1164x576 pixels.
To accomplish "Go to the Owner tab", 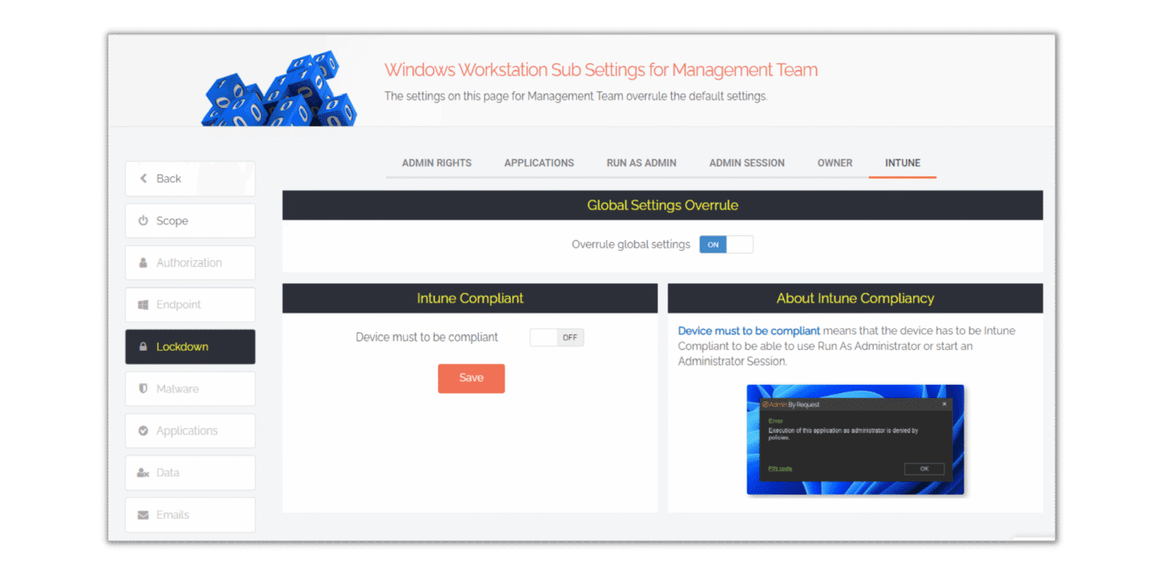I will tap(835, 163).
